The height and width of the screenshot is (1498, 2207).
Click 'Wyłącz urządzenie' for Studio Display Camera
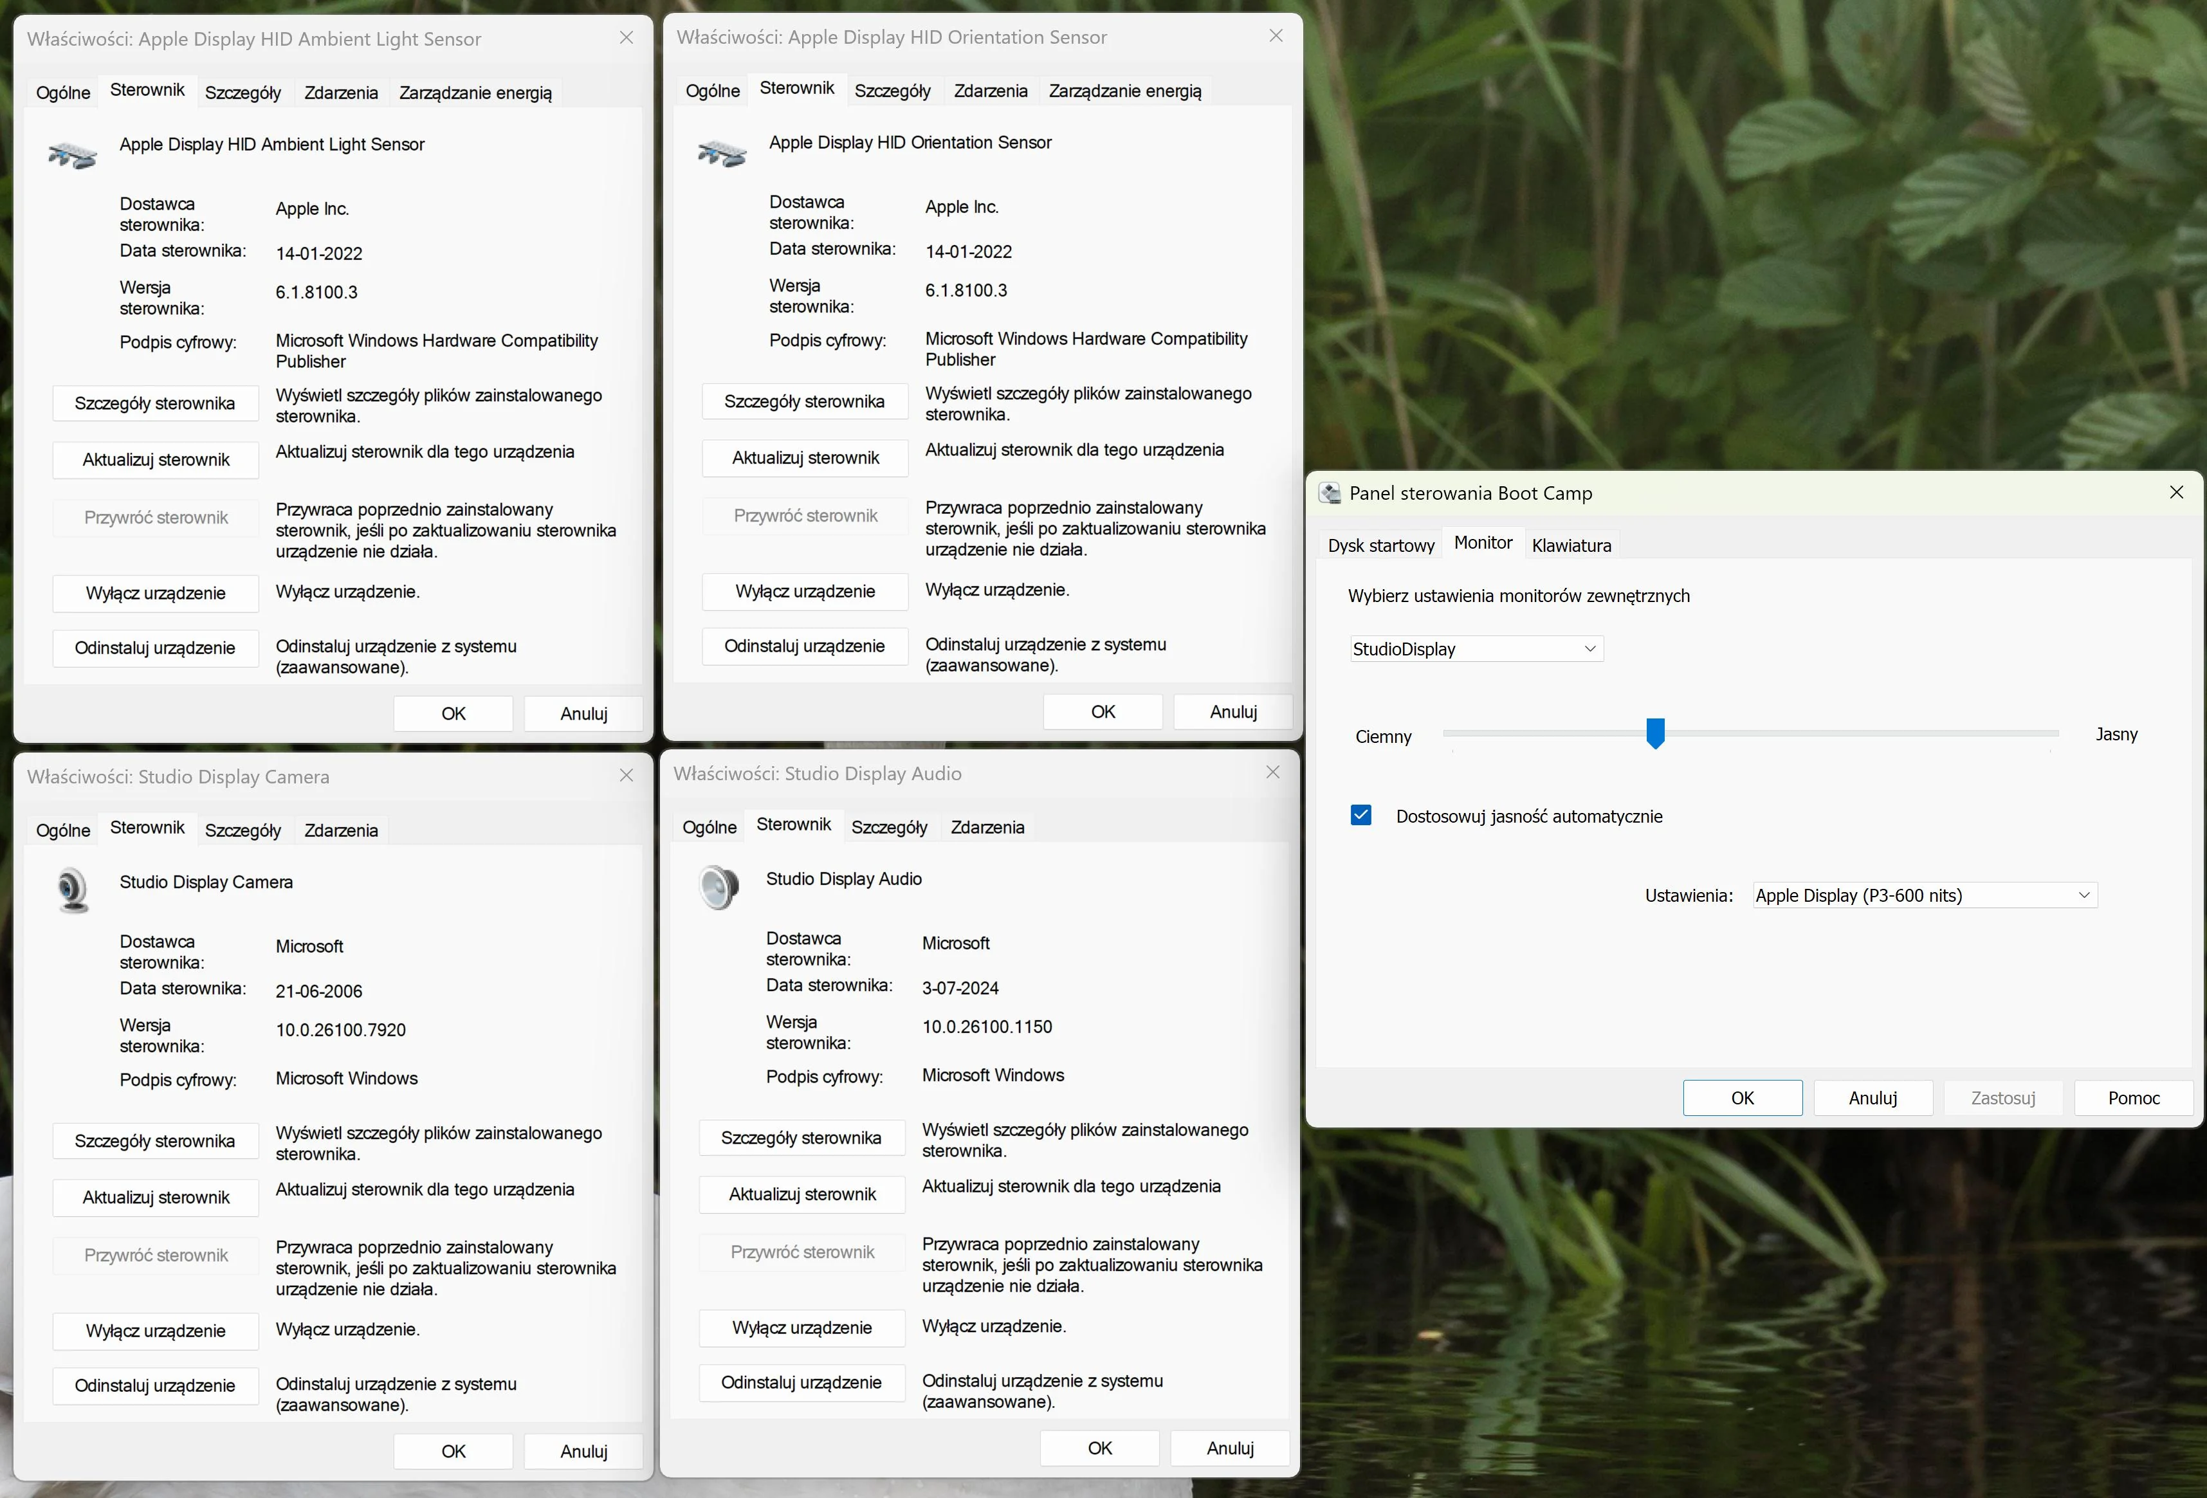click(156, 1331)
